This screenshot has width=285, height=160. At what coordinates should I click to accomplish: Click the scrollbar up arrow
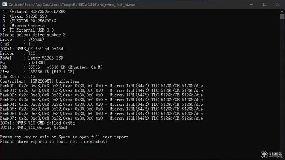(282, 11)
